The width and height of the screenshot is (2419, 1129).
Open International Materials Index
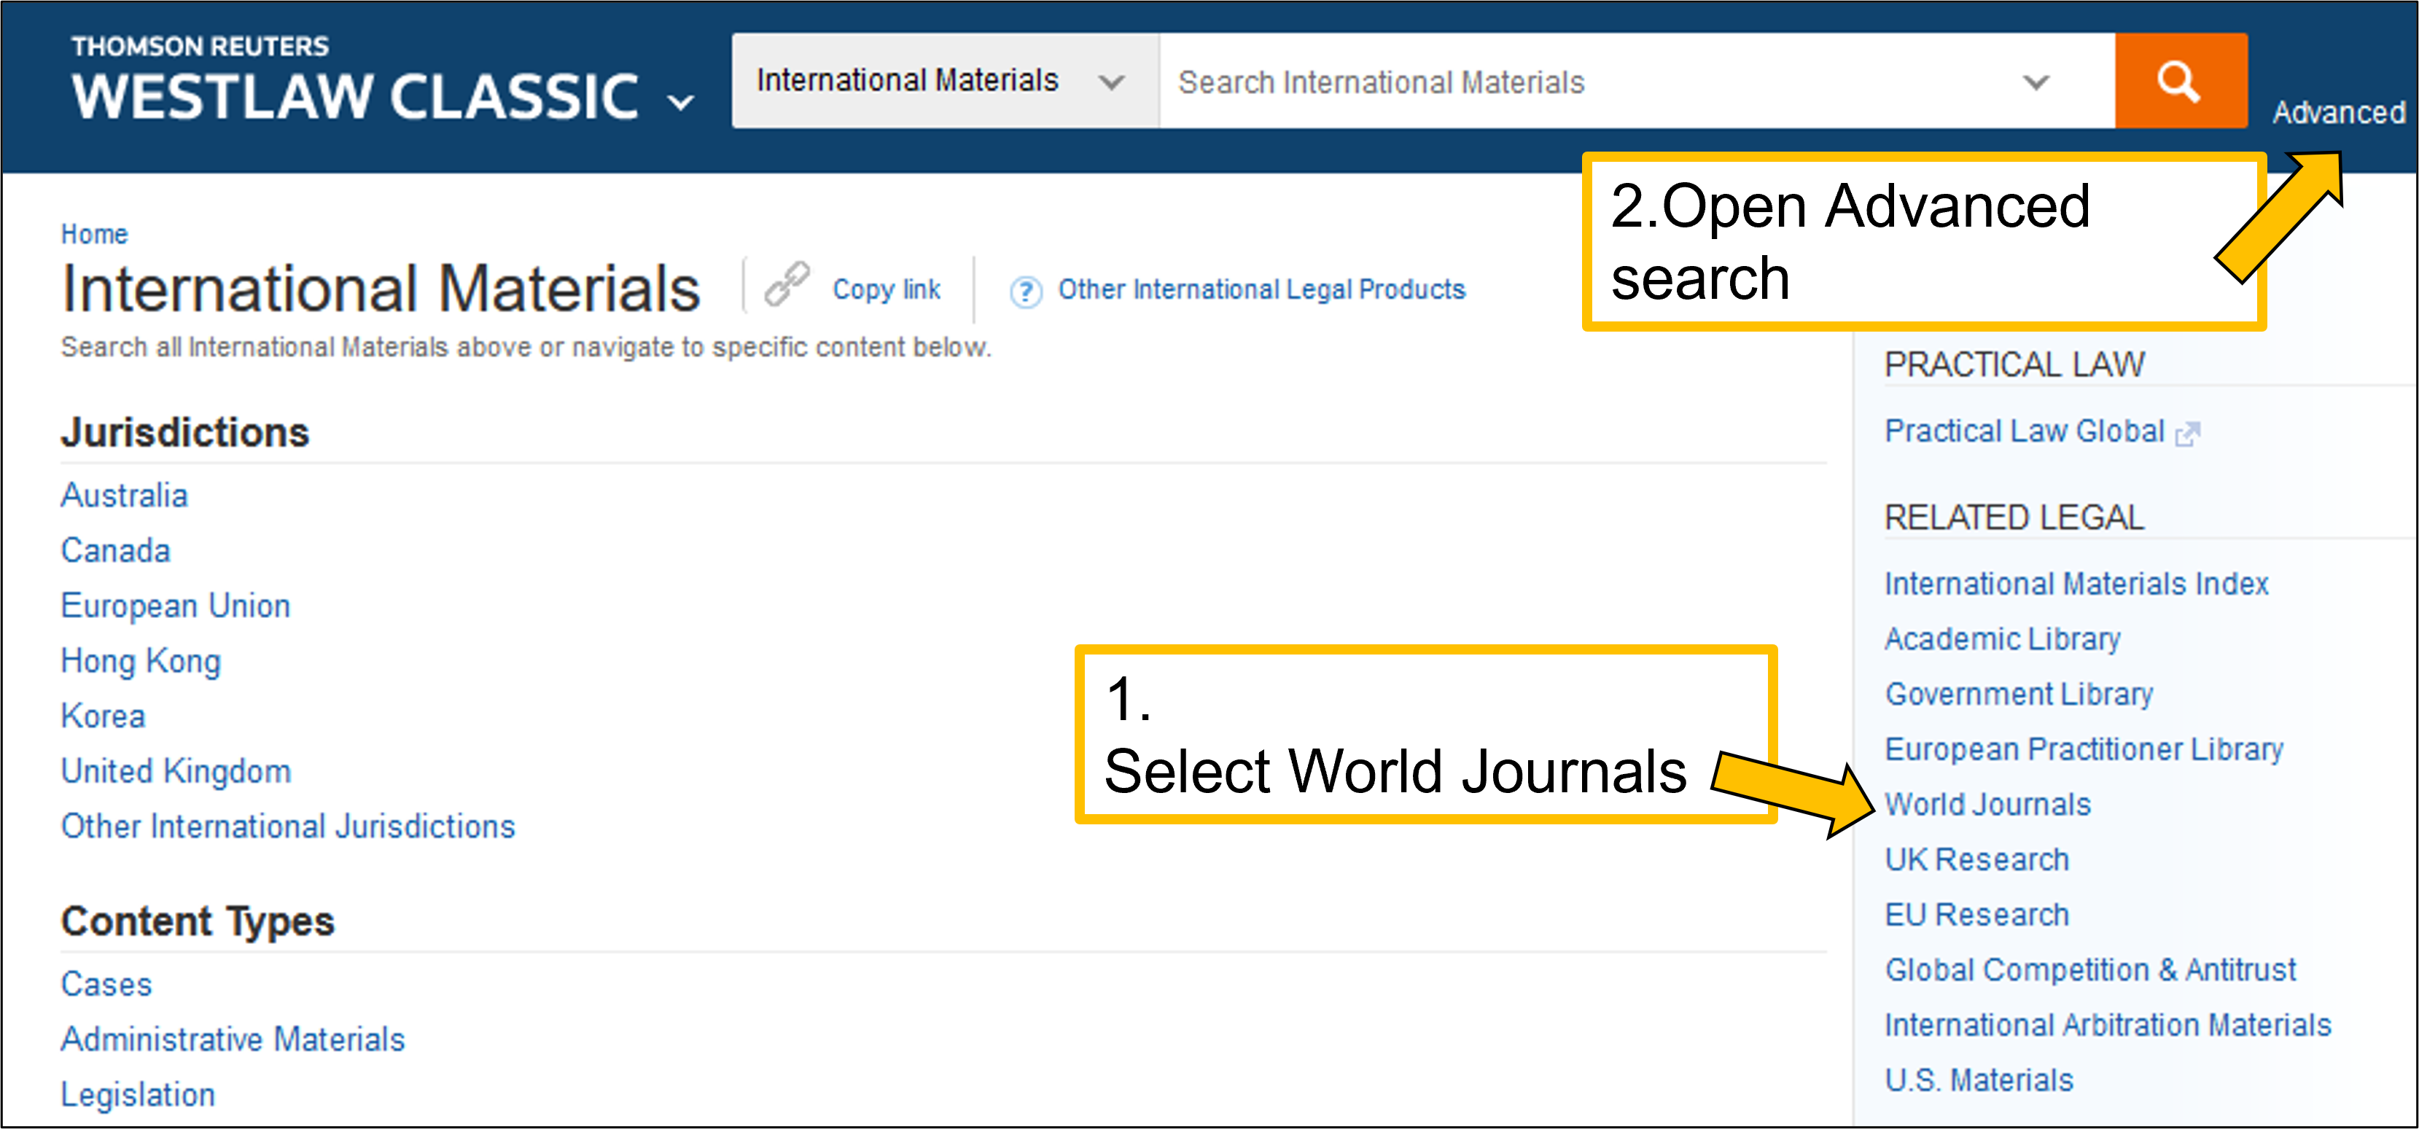[x=2076, y=584]
